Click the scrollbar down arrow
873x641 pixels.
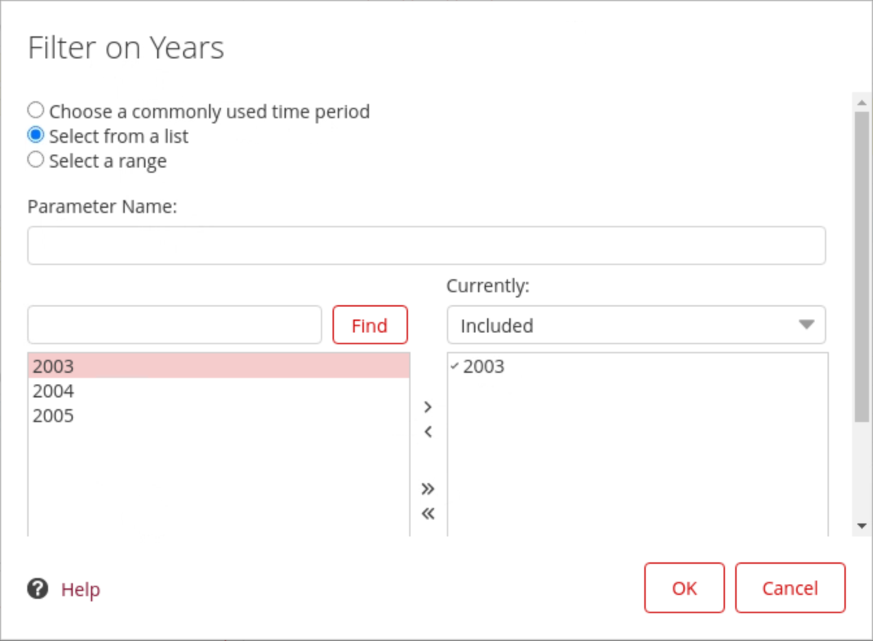862,526
